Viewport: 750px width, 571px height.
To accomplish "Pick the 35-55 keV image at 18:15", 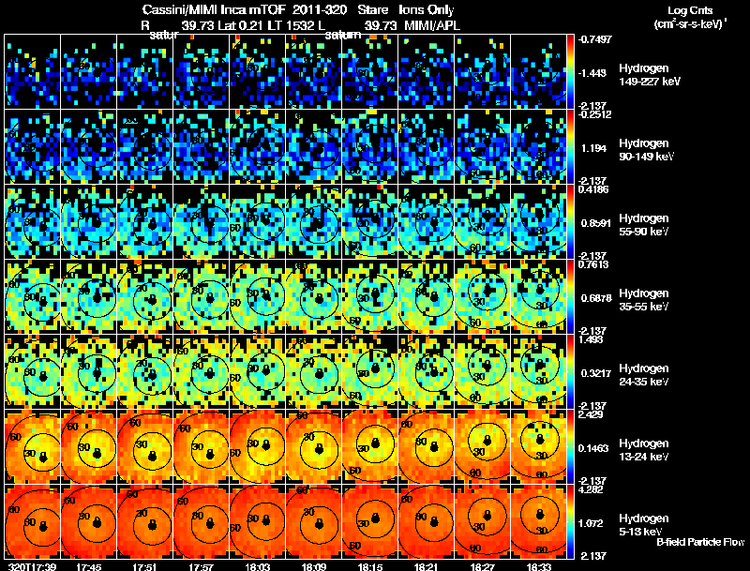I will tap(370, 296).
